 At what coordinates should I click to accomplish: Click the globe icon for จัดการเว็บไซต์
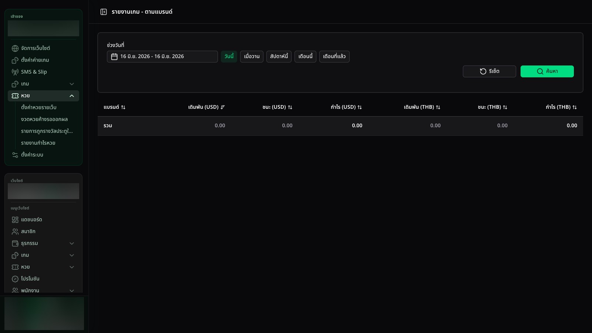click(x=15, y=48)
